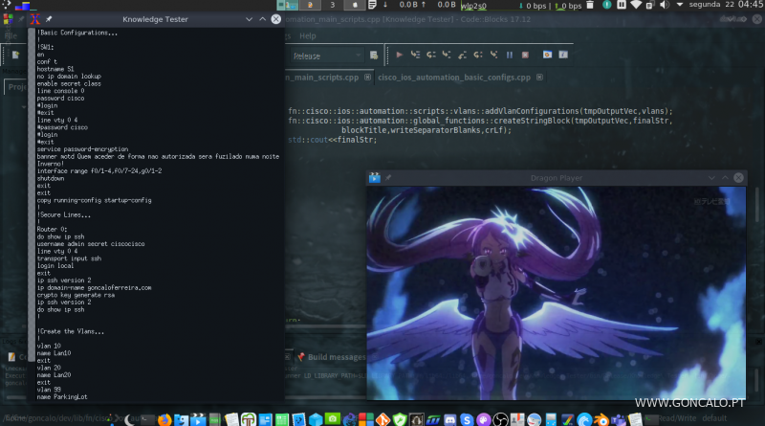Open the Release build target dropdown

point(330,55)
